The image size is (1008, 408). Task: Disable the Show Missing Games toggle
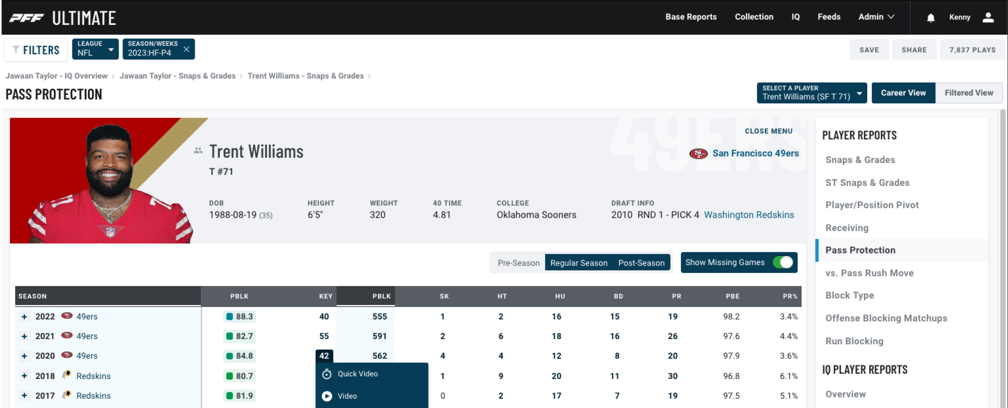(x=785, y=262)
